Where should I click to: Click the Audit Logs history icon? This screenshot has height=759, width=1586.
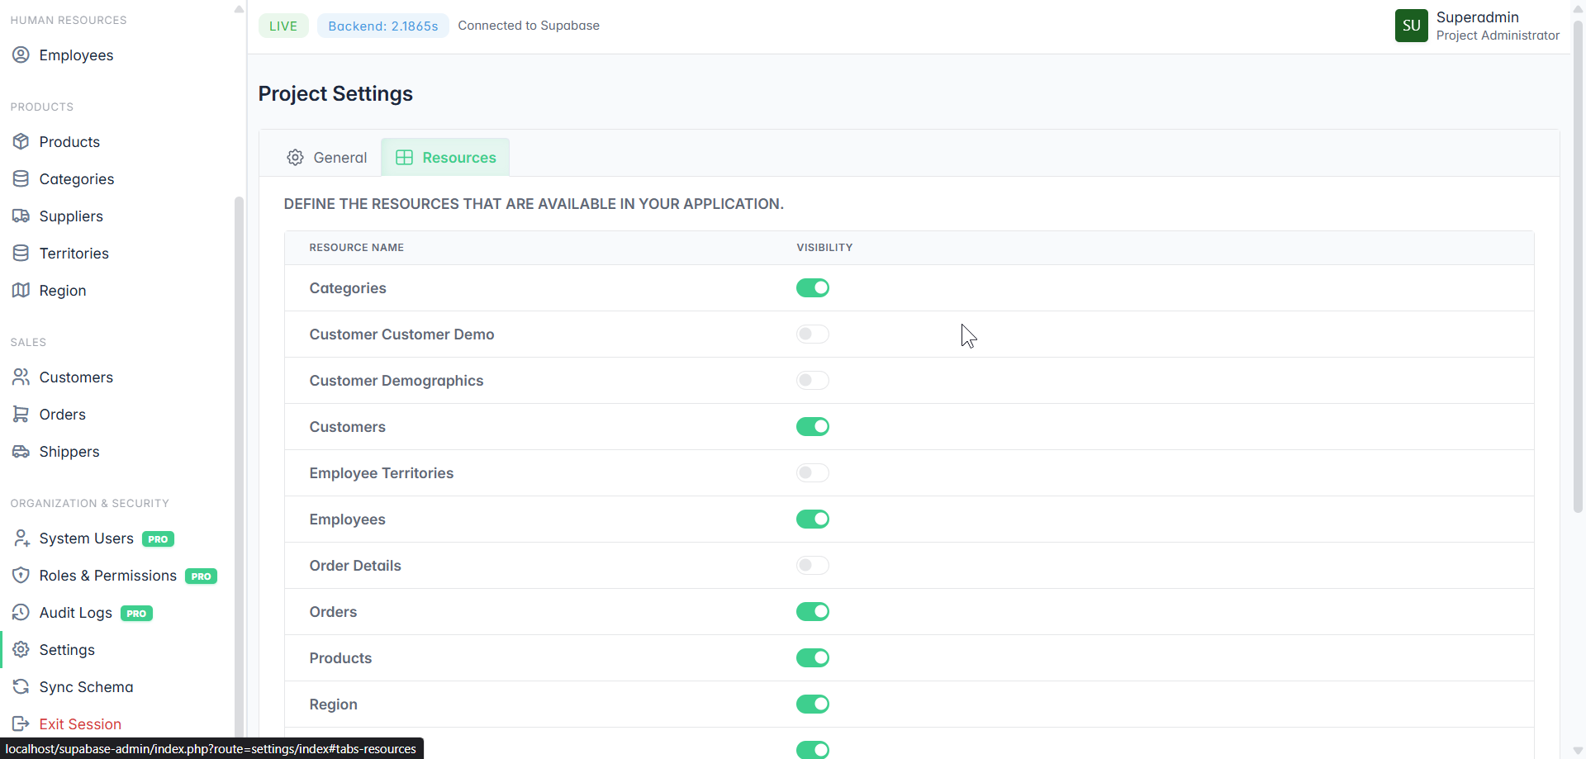click(x=21, y=612)
